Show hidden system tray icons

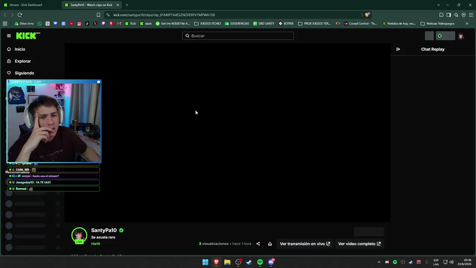pos(379,262)
